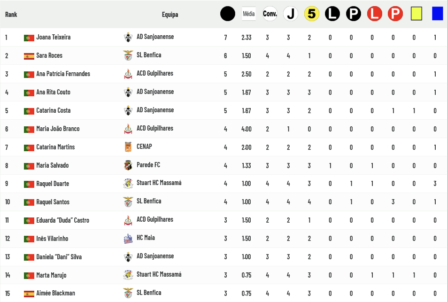Viewport: 447px width, 302px height.
Task: Open player Joana Teixeira's profile
Action: [53, 37]
